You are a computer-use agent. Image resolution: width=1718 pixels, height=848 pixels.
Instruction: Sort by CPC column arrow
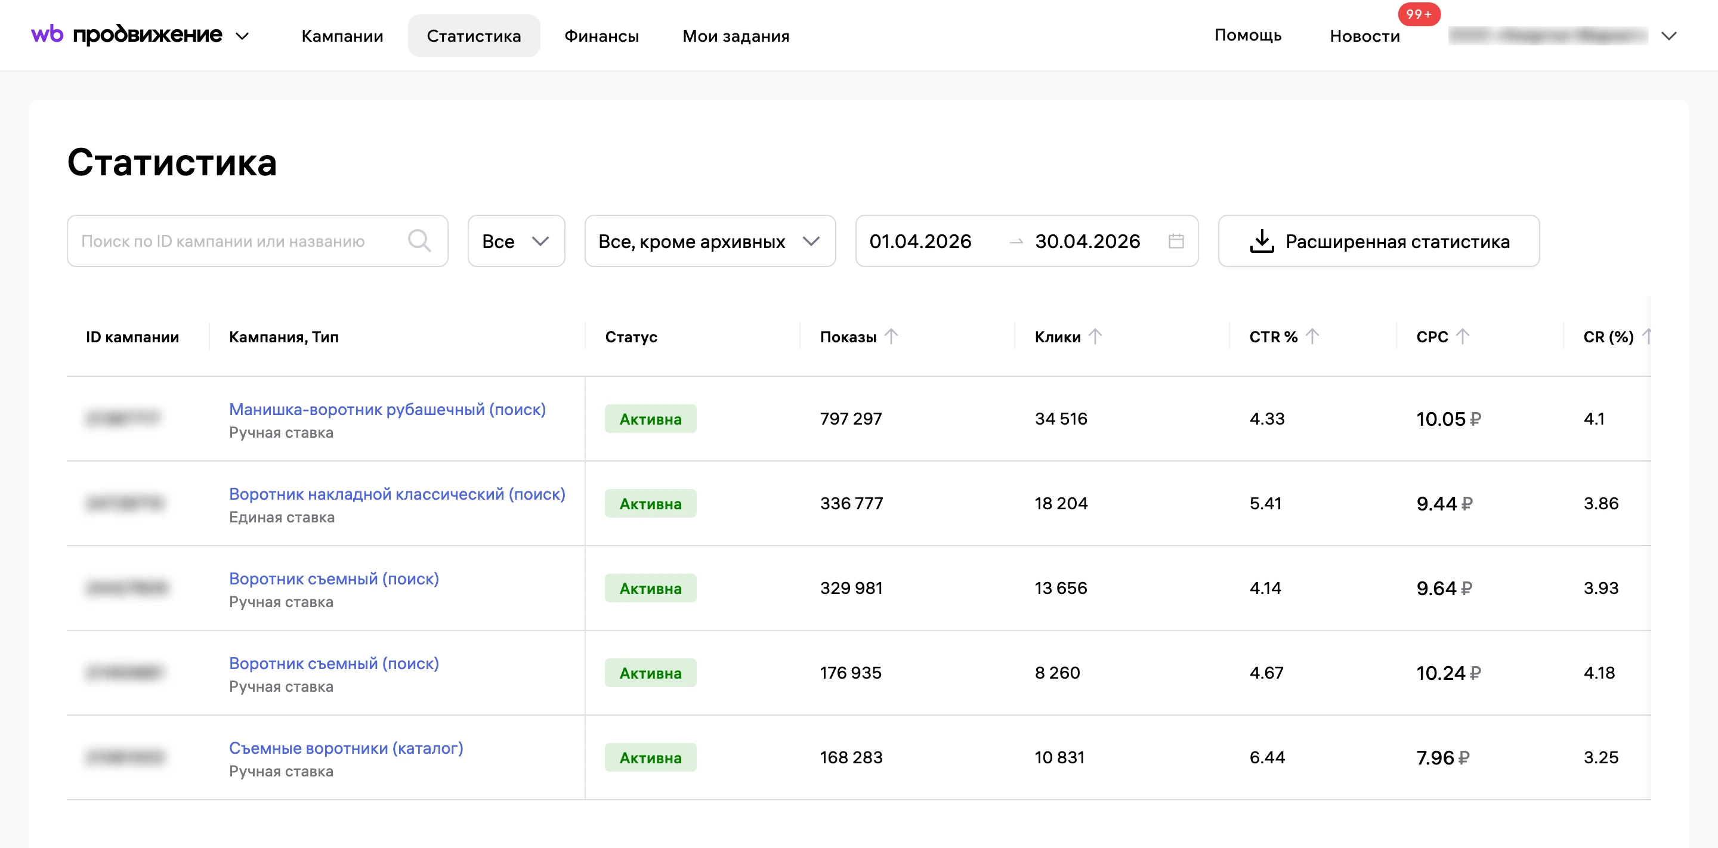tap(1462, 337)
